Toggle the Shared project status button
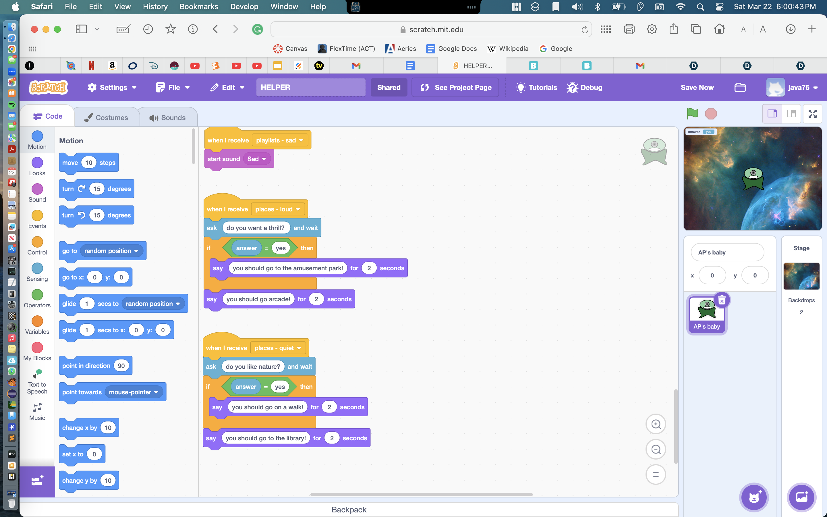This screenshot has width=827, height=517. pos(389,88)
